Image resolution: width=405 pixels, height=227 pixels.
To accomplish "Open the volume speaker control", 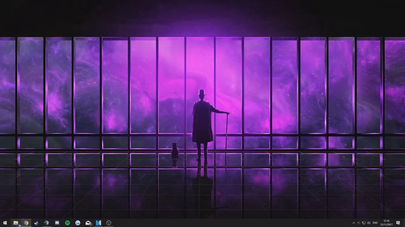I will pos(369,223).
